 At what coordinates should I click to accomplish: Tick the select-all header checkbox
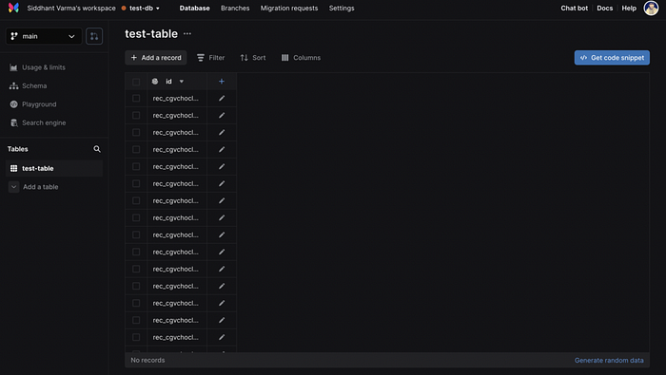point(136,82)
